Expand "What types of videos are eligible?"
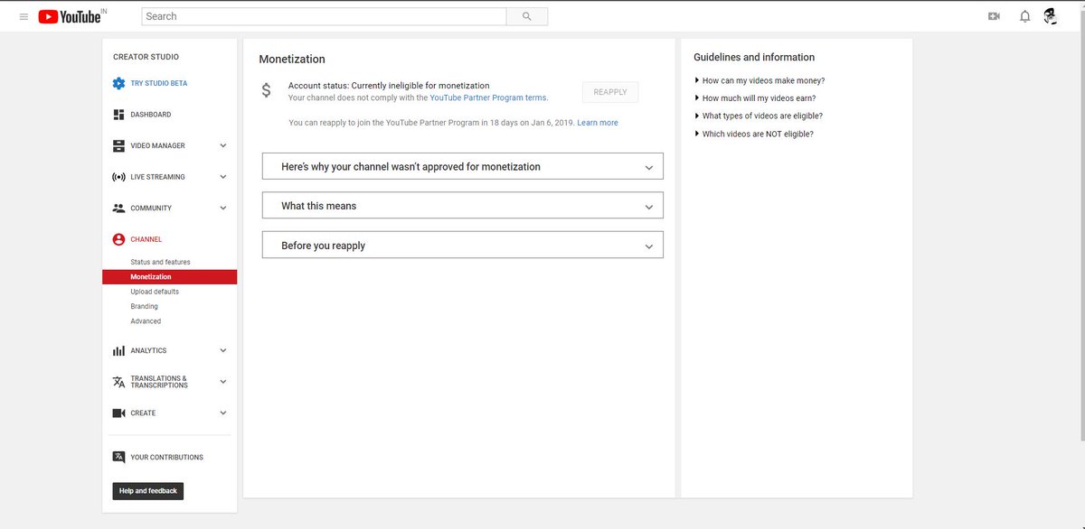Viewport: 1085px width, 529px height. (x=759, y=116)
